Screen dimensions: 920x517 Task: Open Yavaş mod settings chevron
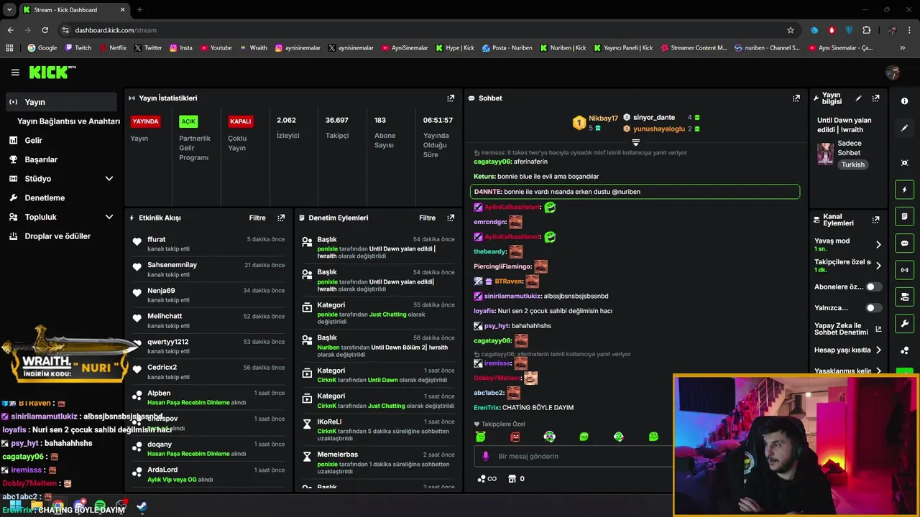click(878, 244)
